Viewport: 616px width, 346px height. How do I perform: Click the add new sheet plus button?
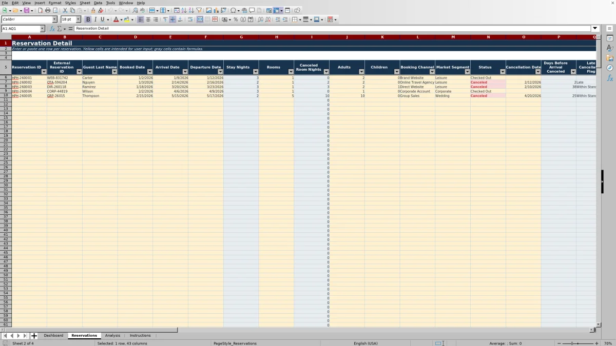point(34,336)
